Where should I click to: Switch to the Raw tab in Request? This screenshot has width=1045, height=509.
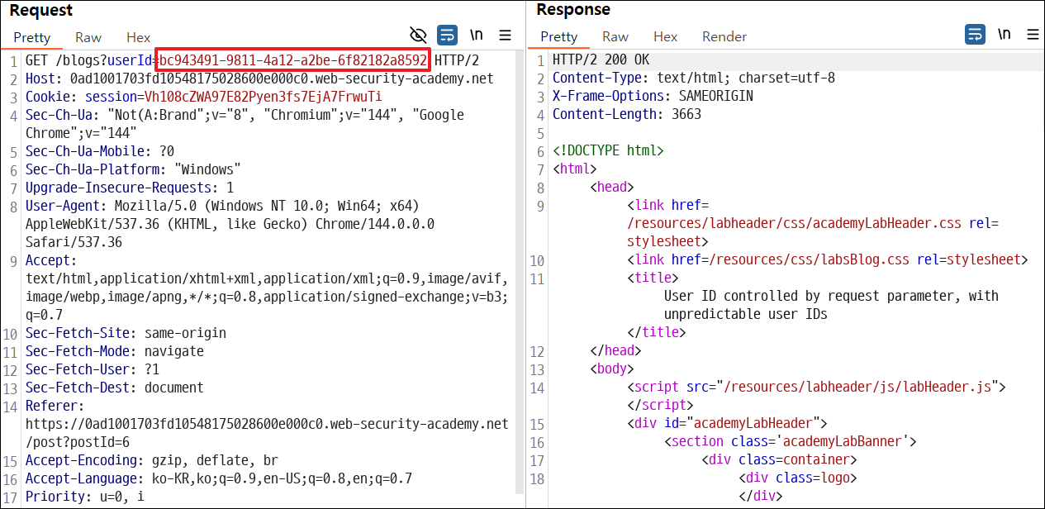pos(88,37)
